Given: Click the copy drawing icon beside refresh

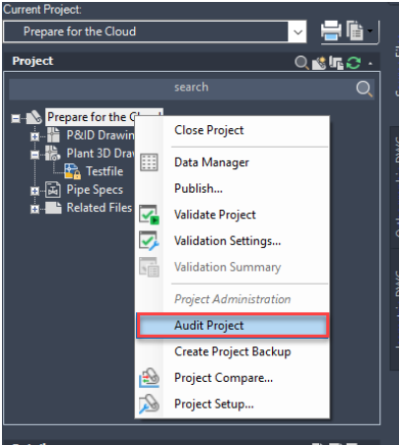Looking at the screenshot, I should pyautogui.click(x=336, y=63).
